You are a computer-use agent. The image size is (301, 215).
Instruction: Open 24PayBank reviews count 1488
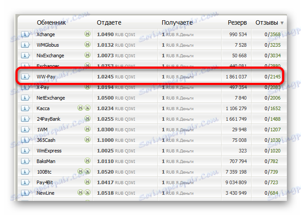click(275, 119)
